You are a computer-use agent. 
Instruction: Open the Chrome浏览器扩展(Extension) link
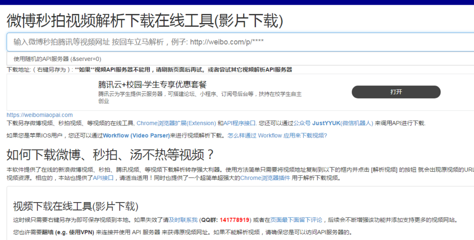[x=176, y=123]
